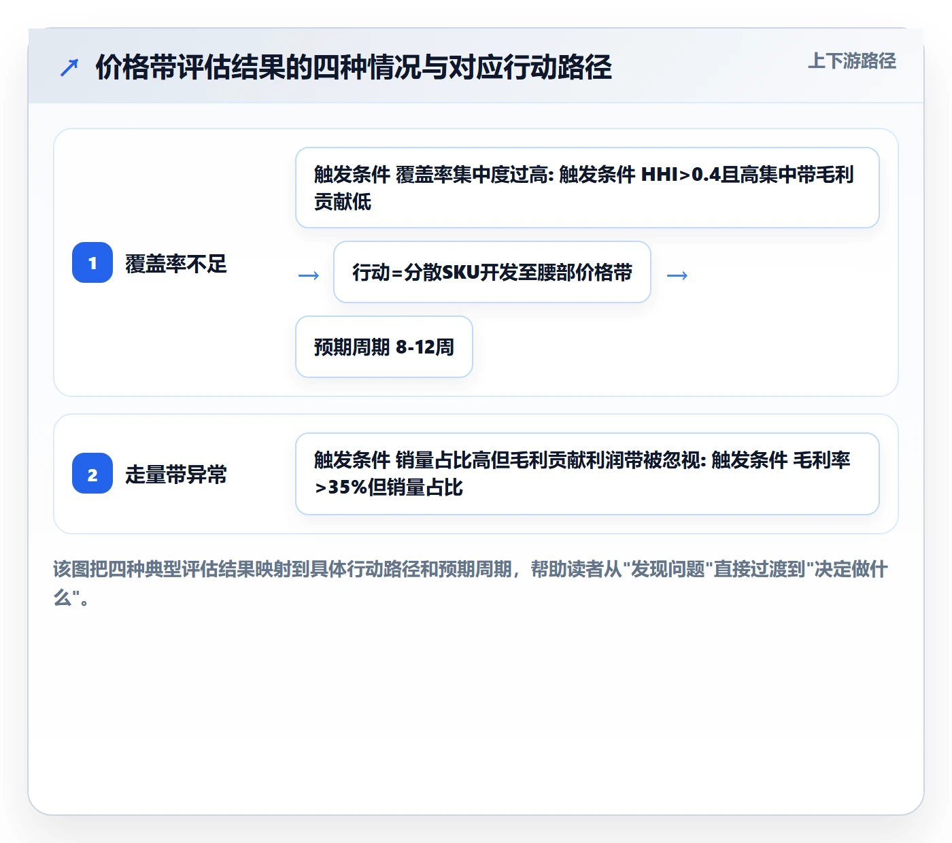
Task: Open the 毛利率>35% trigger condition box
Action: pyautogui.click(x=588, y=474)
